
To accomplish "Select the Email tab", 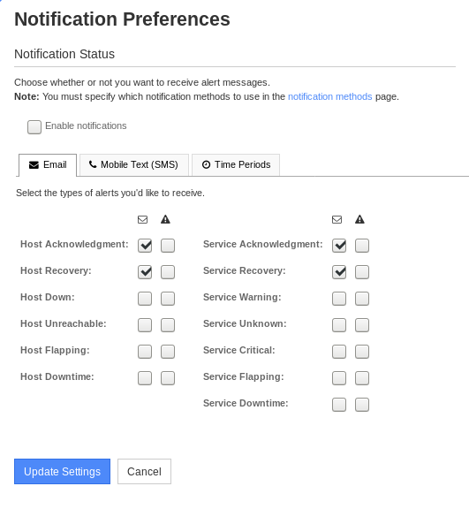I will 48,165.
